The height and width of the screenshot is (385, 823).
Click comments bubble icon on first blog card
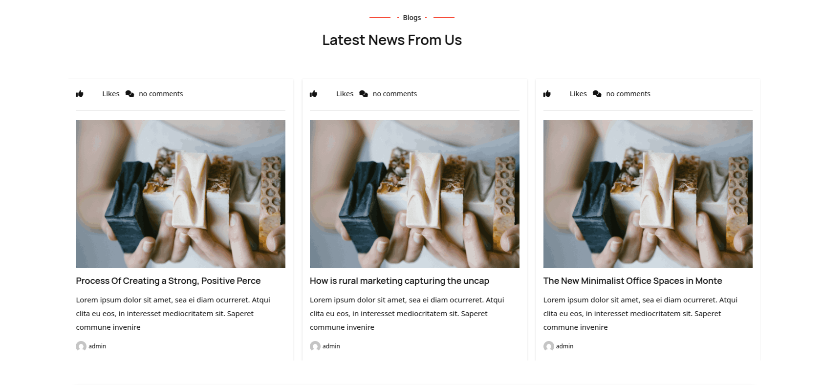[x=130, y=94]
